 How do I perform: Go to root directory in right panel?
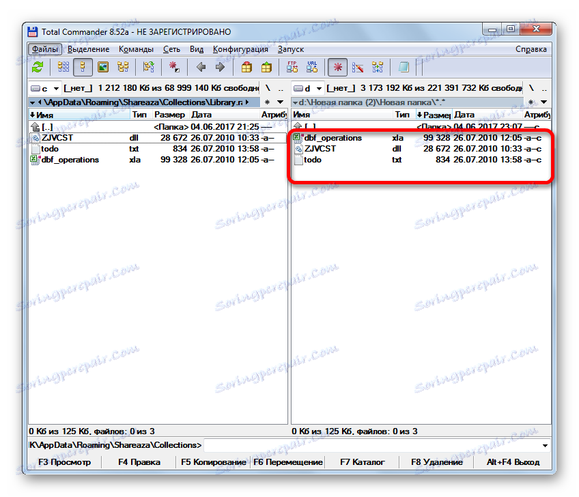pyautogui.click(x=531, y=88)
